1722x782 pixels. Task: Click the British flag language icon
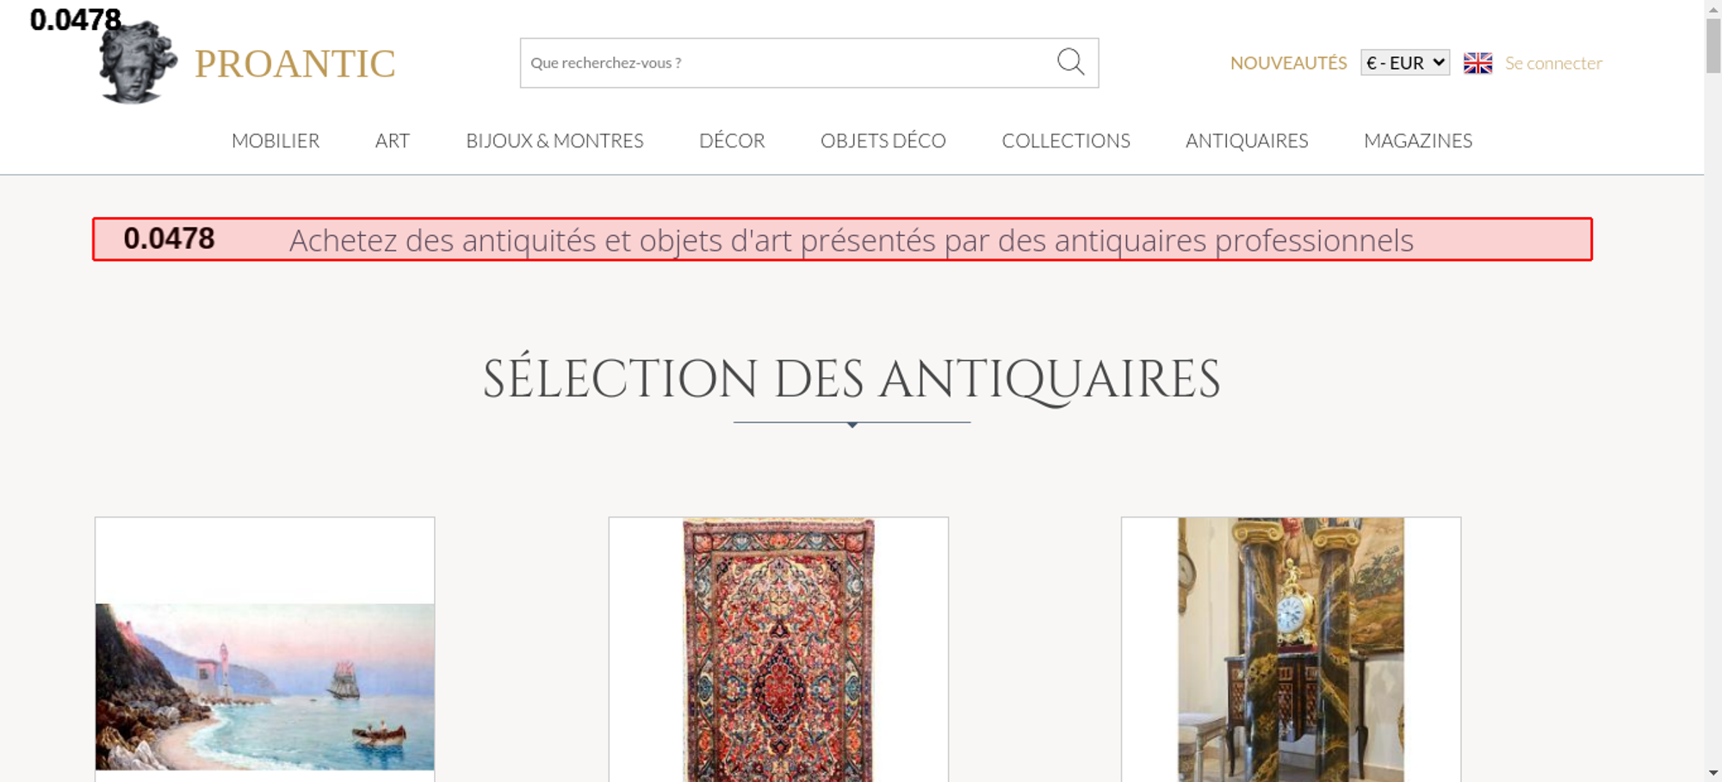[1477, 63]
